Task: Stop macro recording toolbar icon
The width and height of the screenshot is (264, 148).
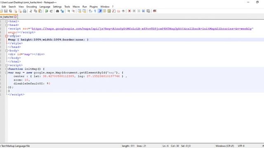Action: tap(134, 11)
